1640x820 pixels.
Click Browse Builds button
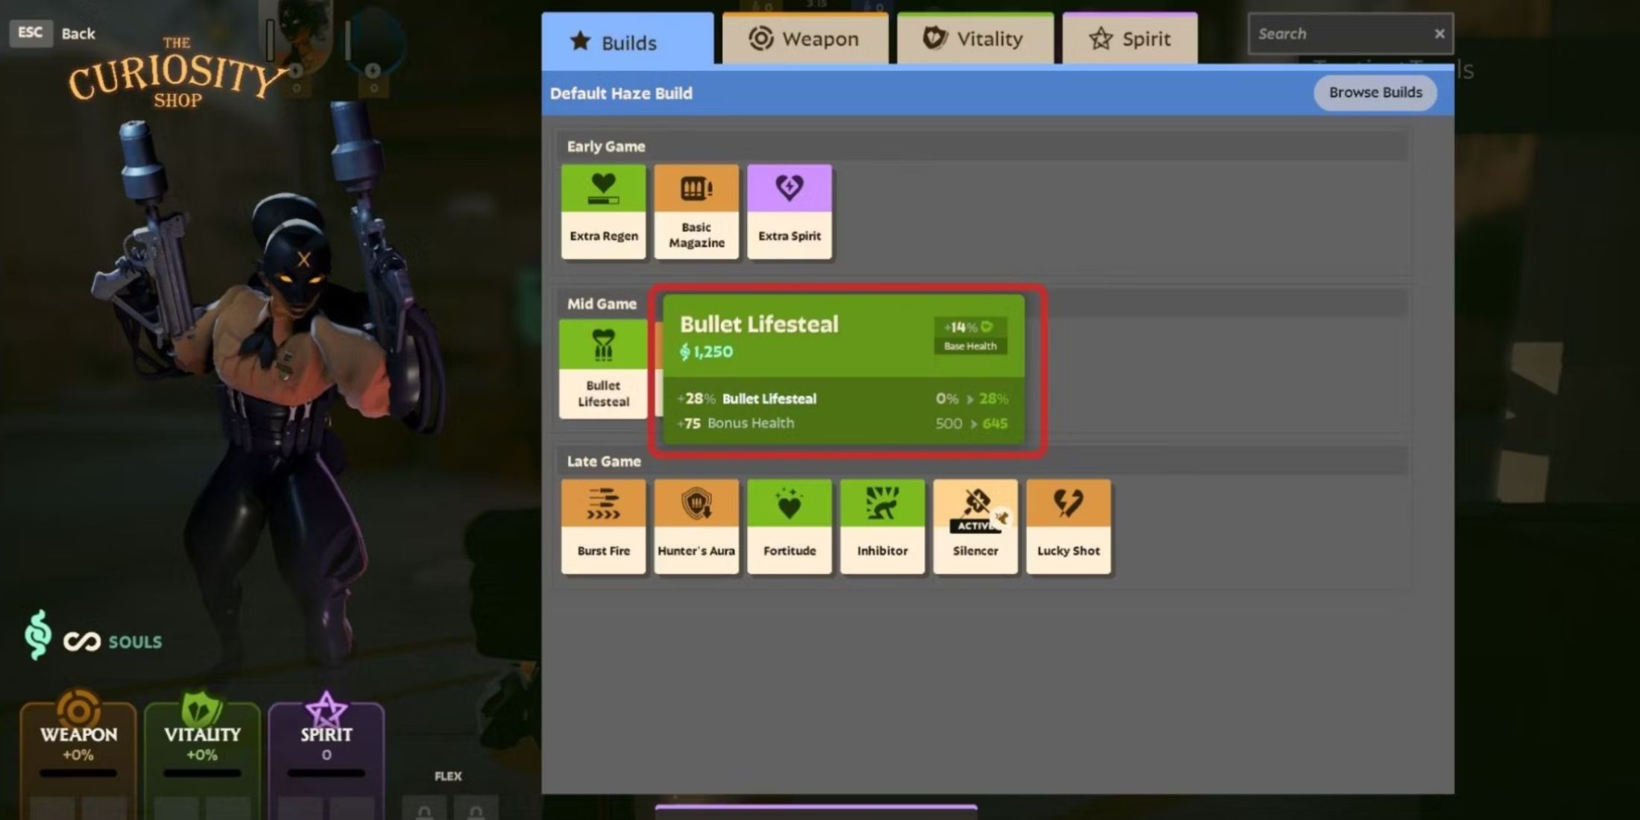pyautogui.click(x=1373, y=92)
